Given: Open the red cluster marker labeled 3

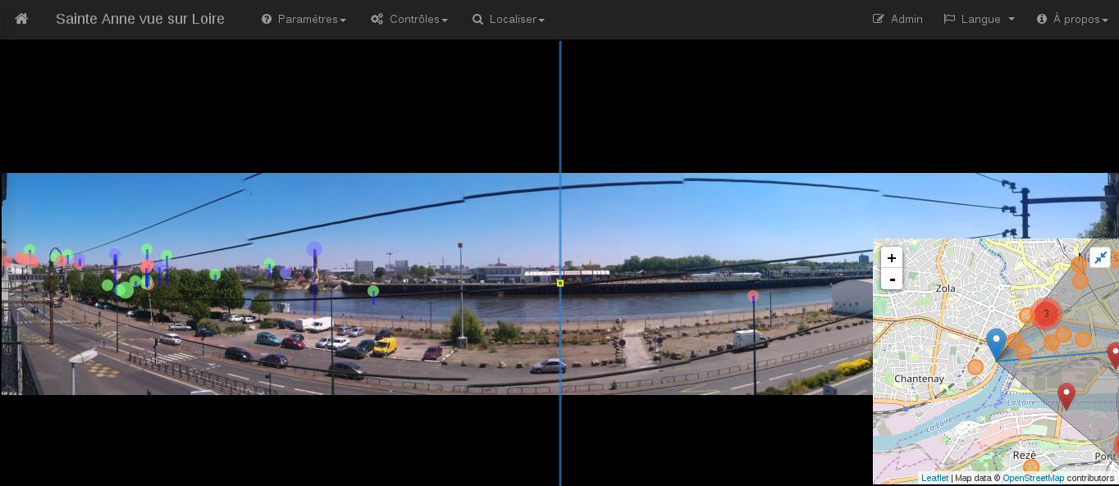Looking at the screenshot, I should pyautogui.click(x=1046, y=314).
